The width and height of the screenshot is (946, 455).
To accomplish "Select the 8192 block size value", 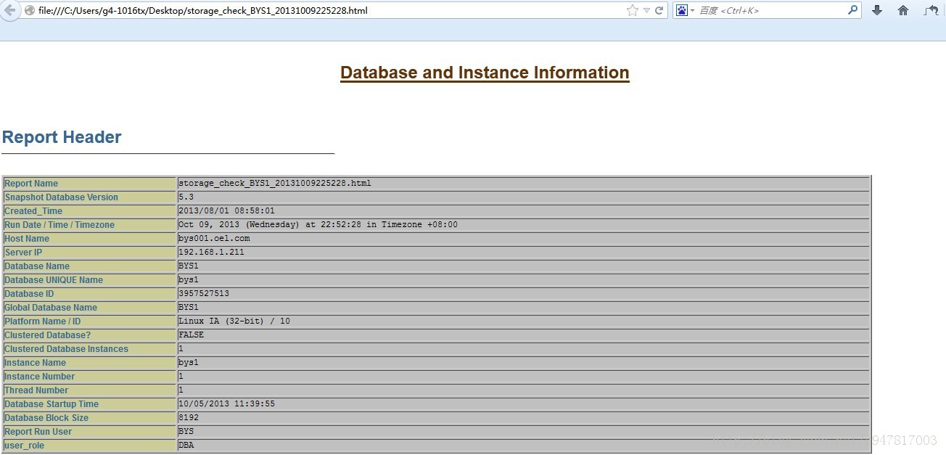I will pos(189,418).
